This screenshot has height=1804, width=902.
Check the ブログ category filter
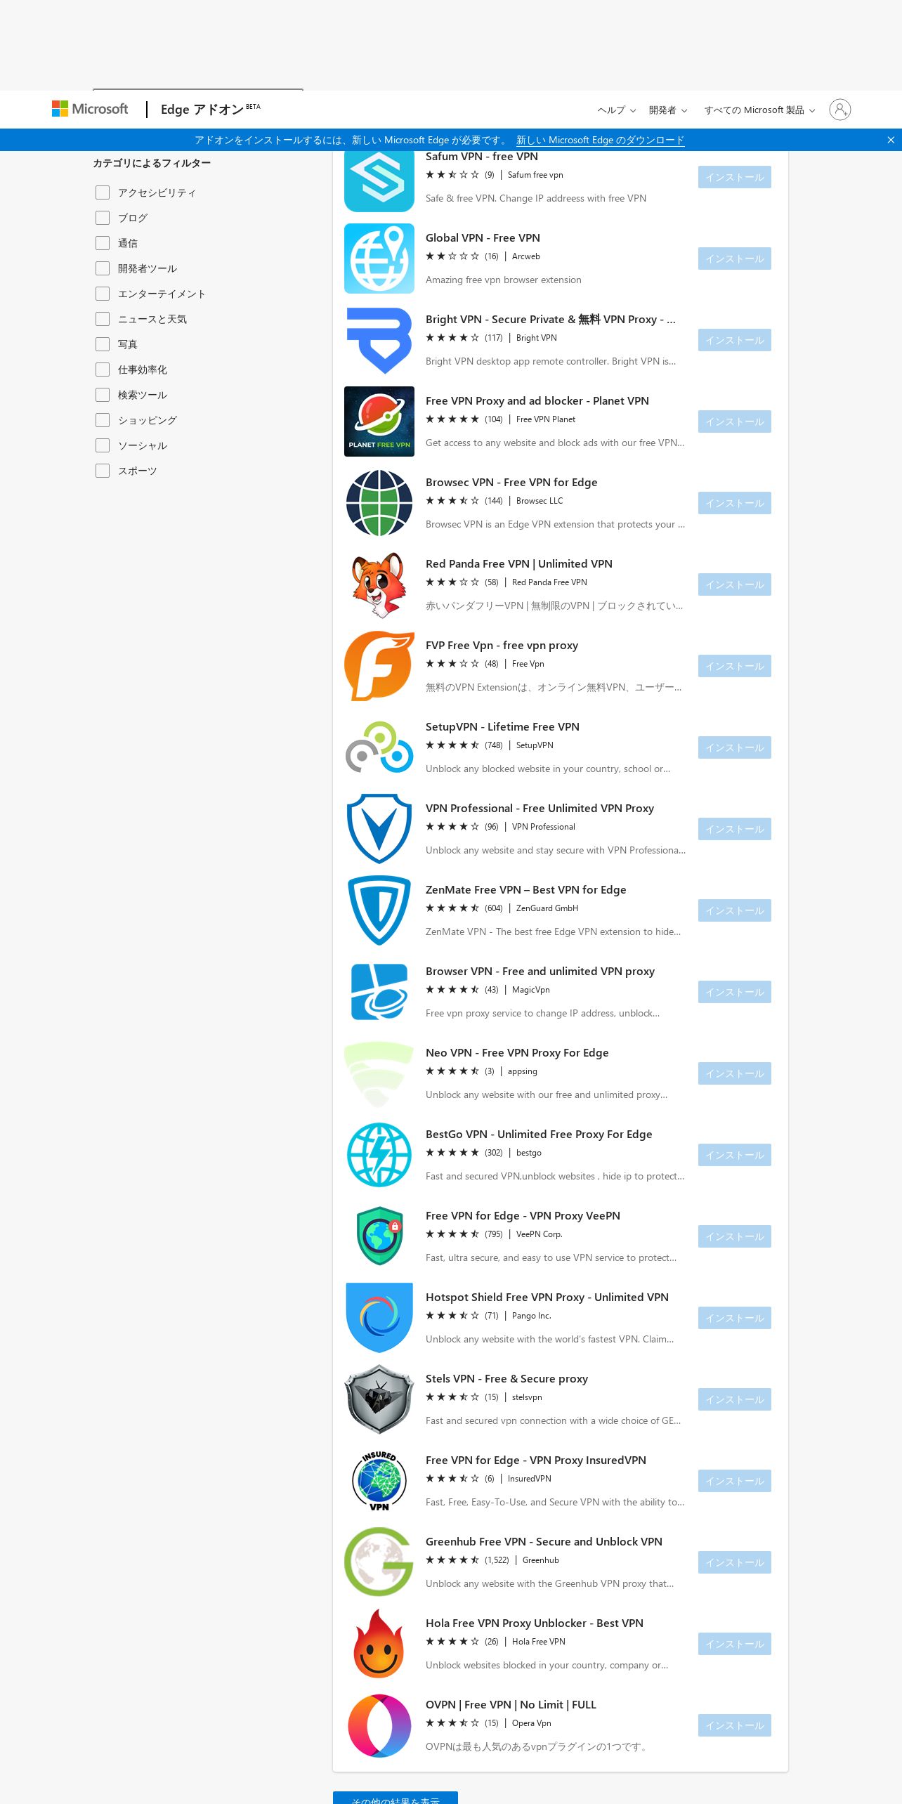coord(103,218)
